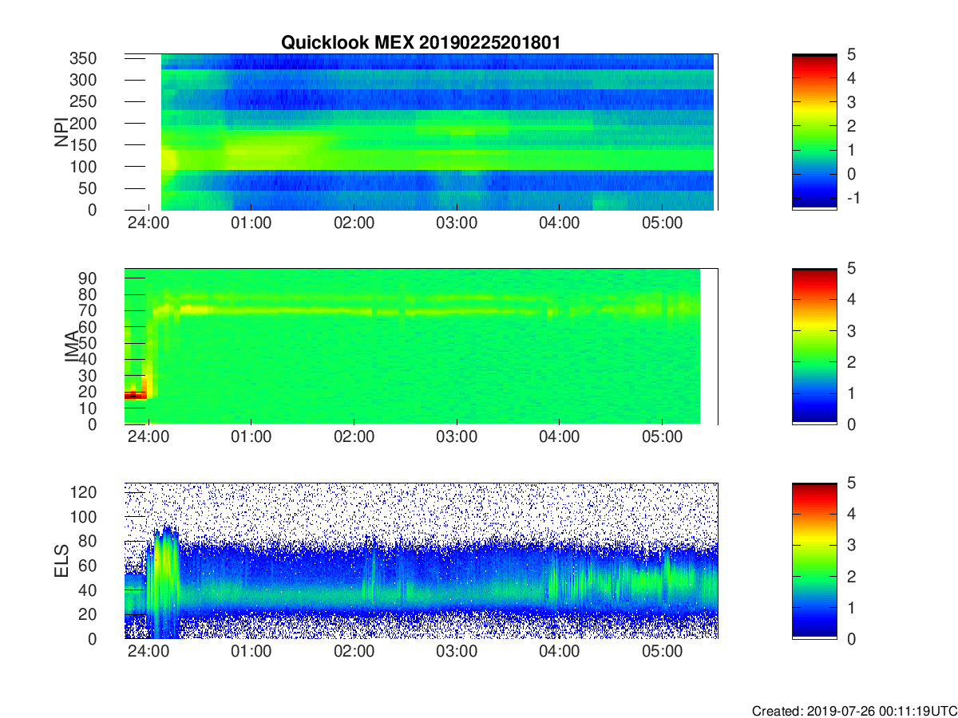Click the ELS spectrogram plot area
The width and height of the screenshot is (958, 718).
(421, 561)
